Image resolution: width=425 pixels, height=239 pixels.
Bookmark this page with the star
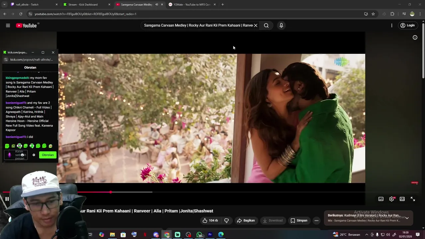(373, 14)
